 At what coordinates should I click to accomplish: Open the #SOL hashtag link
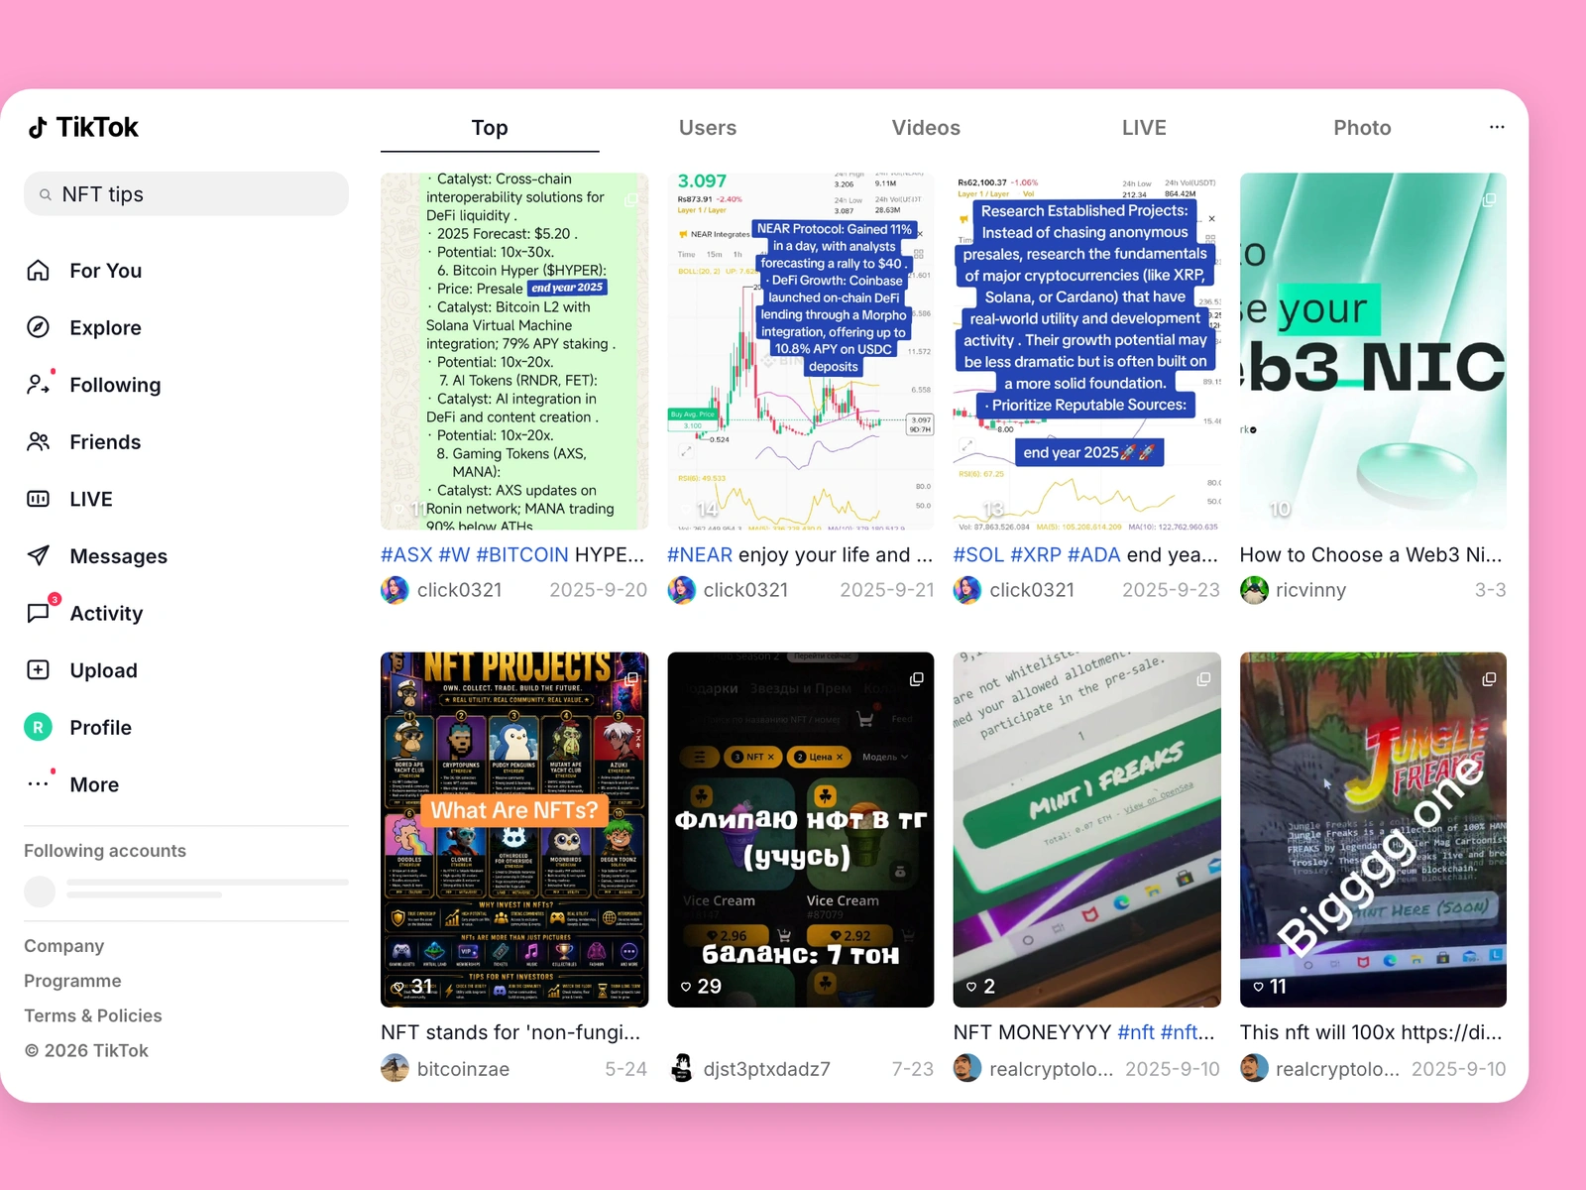(x=978, y=554)
